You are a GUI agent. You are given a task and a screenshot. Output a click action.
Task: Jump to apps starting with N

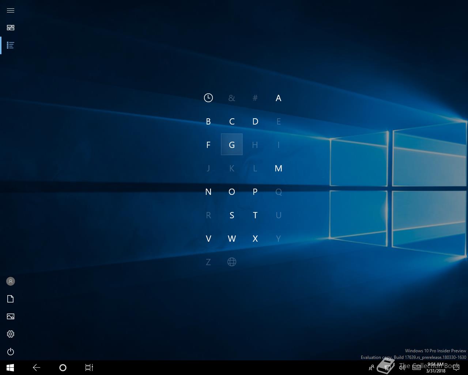208,192
